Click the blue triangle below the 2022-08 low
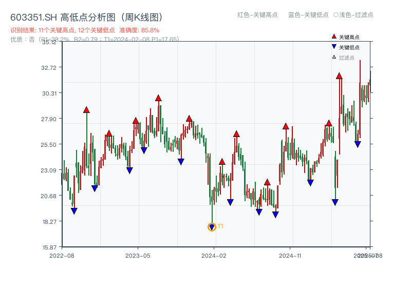This screenshot has width=411, height=308. 74,210
